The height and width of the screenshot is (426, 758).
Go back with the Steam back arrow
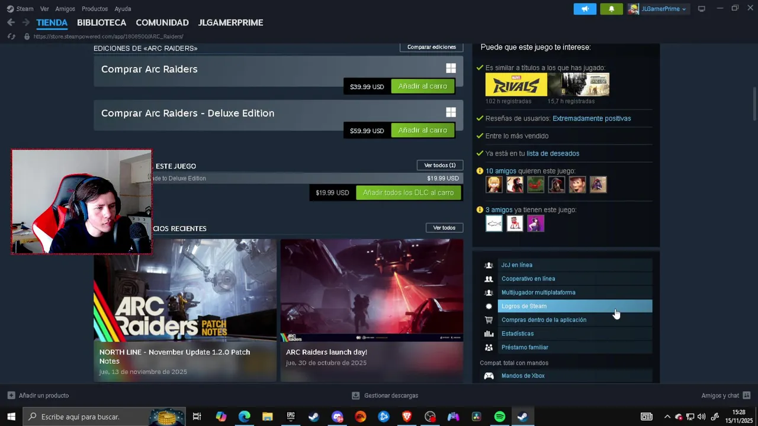[x=11, y=22]
